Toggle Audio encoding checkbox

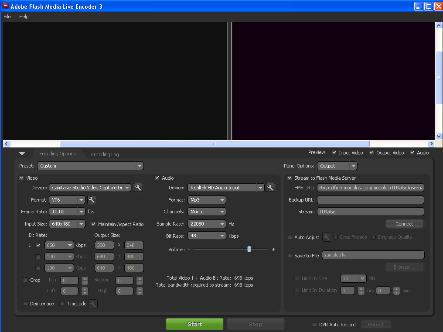coord(157,178)
